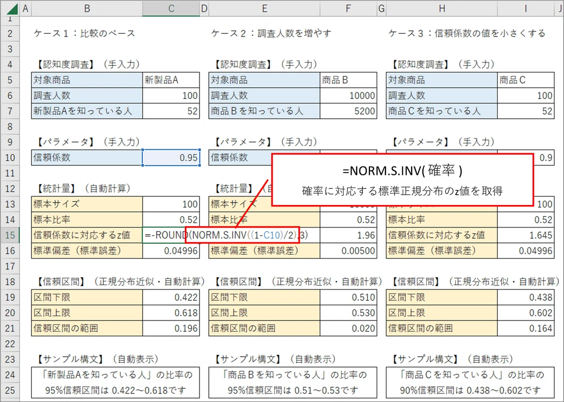
Task: Select row 24 header
Action: [x=9, y=375]
